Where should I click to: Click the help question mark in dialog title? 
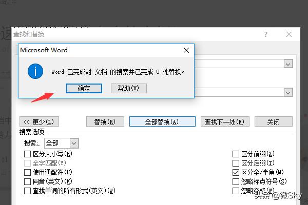point(266,34)
